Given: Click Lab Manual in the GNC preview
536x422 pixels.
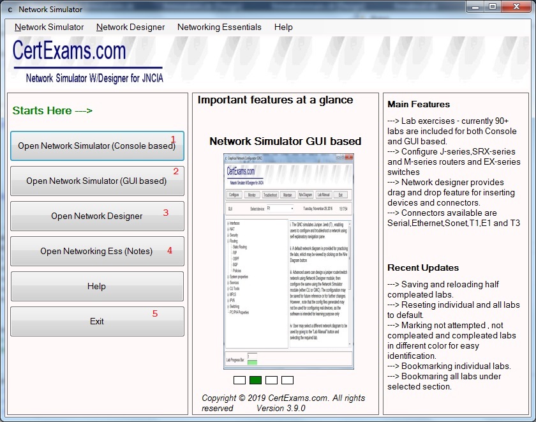Looking at the screenshot, I should (324, 194).
